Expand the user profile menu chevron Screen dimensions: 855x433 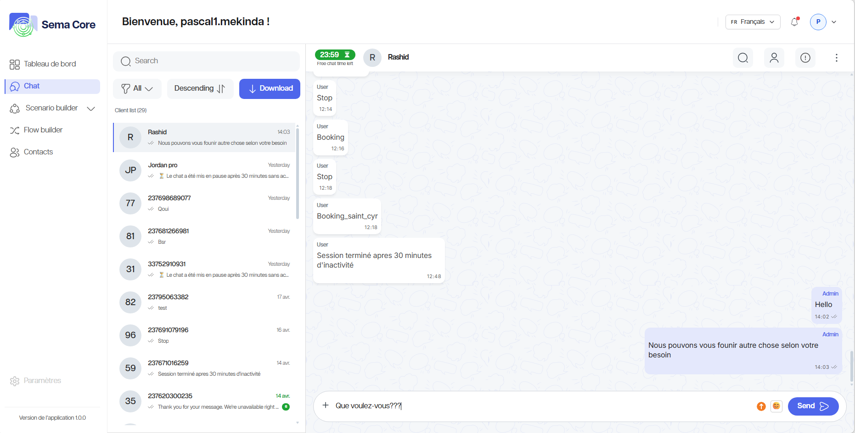coord(834,22)
